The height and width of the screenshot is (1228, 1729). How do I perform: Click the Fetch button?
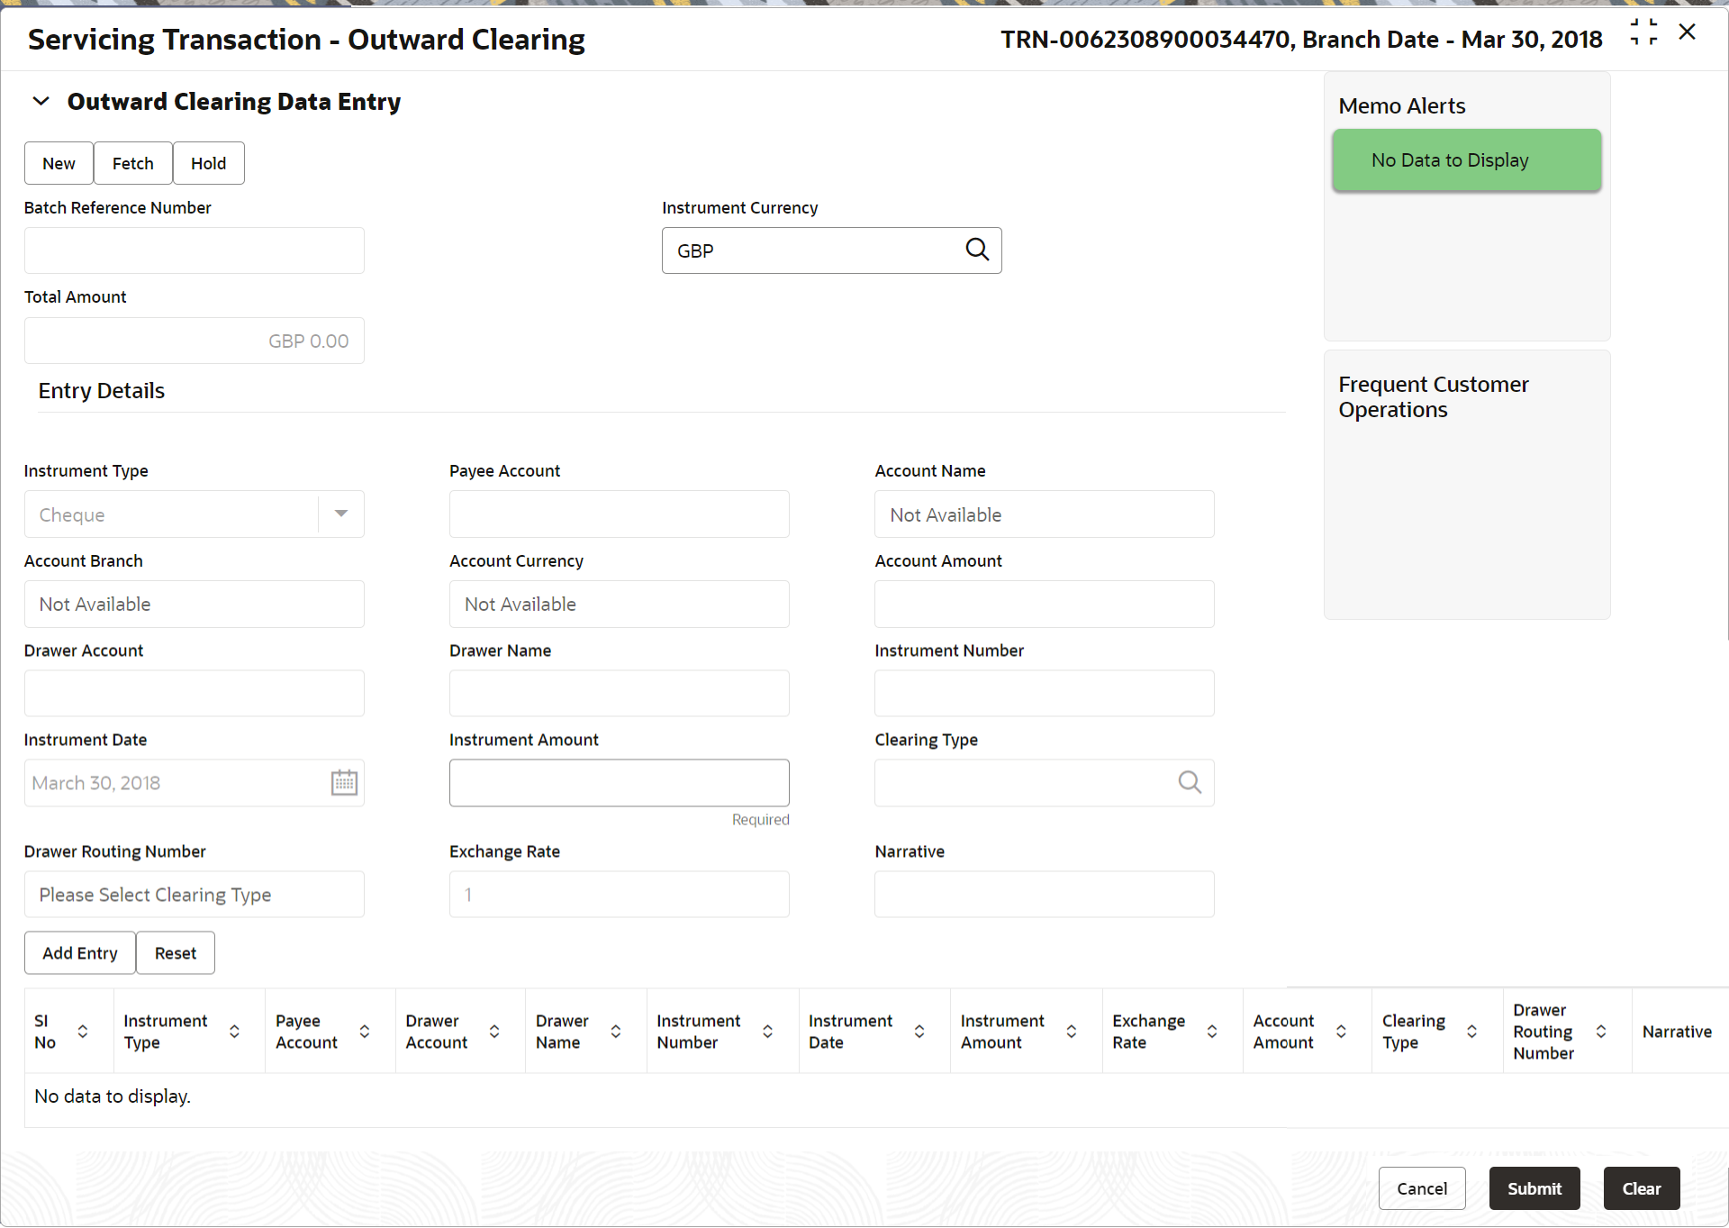pyautogui.click(x=132, y=163)
